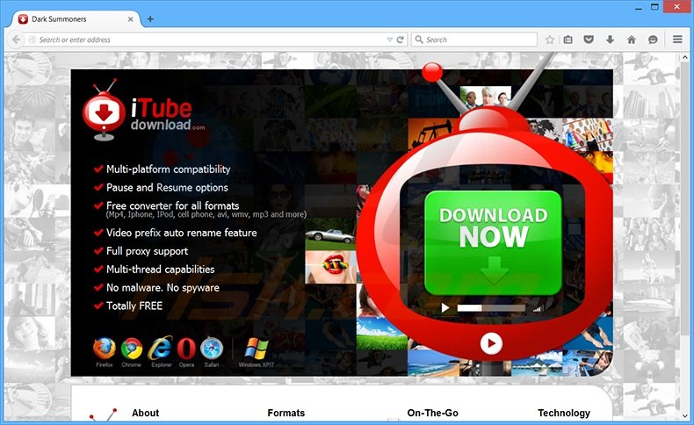Select the Dark Summoners tab

click(x=76, y=19)
